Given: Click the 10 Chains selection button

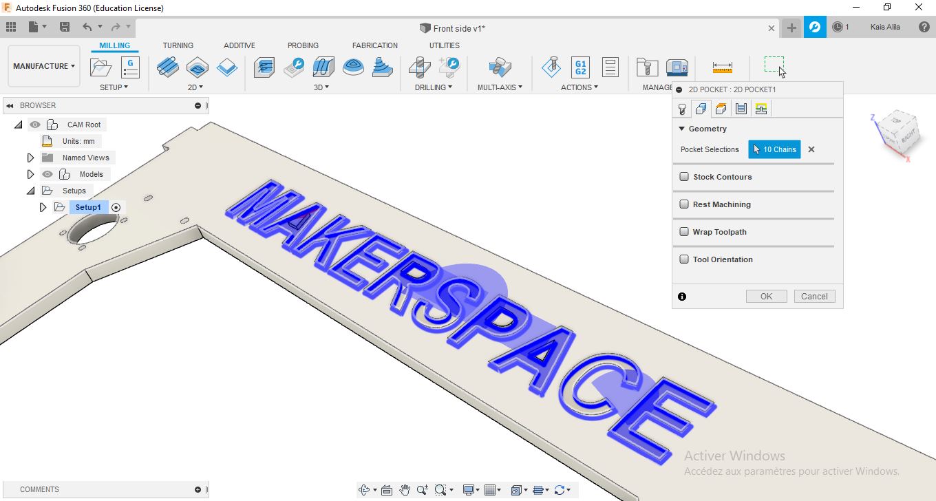Looking at the screenshot, I should click(774, 149).
